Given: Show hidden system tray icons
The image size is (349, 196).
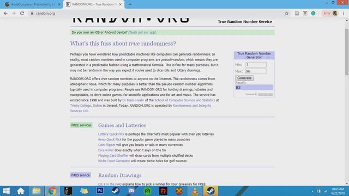Looking at the screenshot, I should point(312,191).
